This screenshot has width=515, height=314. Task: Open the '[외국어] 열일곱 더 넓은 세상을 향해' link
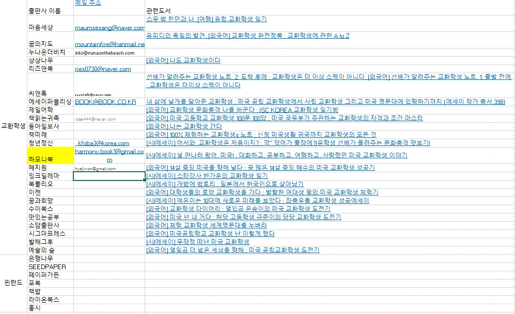pos(233,250)
